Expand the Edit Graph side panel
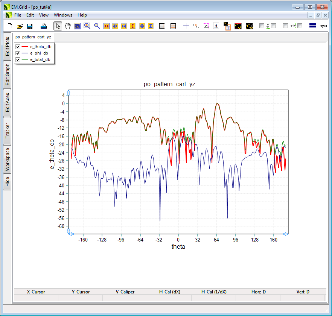 [7, 75]
